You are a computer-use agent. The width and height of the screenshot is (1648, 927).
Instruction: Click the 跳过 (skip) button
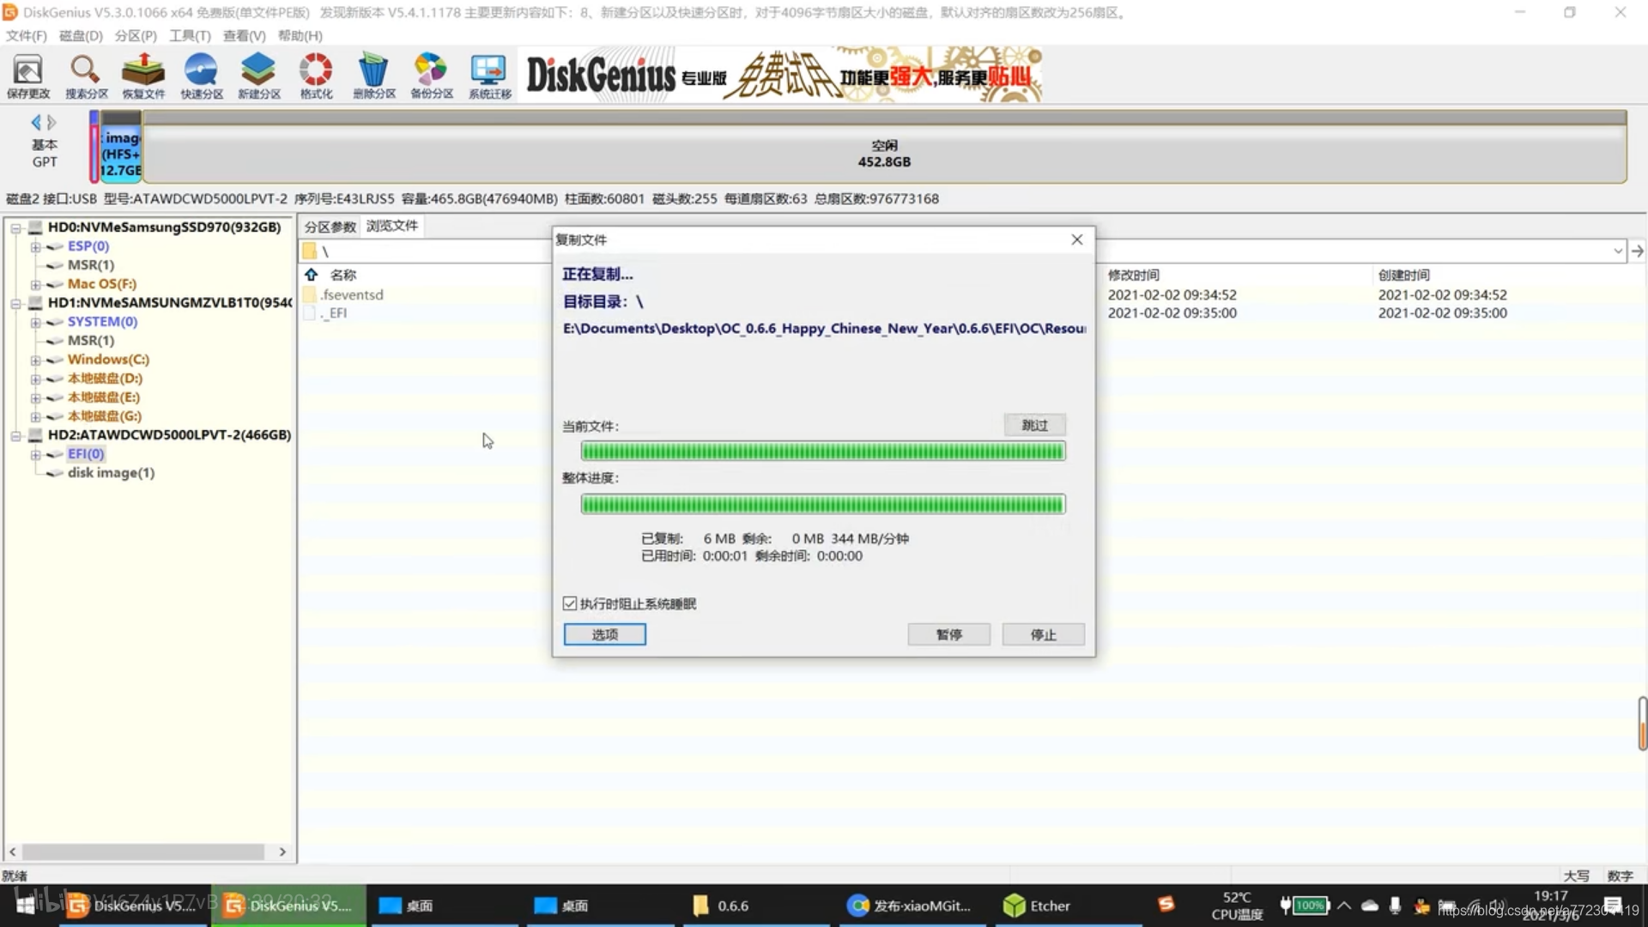tap(1035, 425)
